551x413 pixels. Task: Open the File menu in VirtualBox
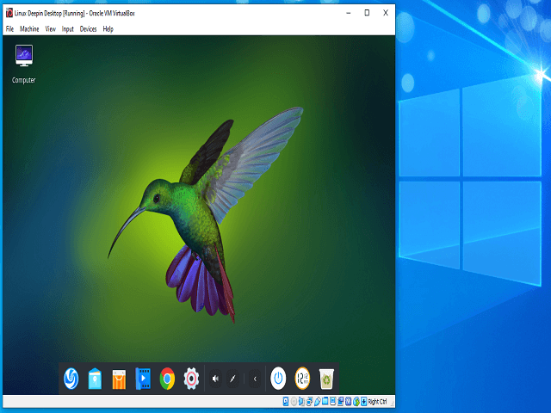(9, 29)
